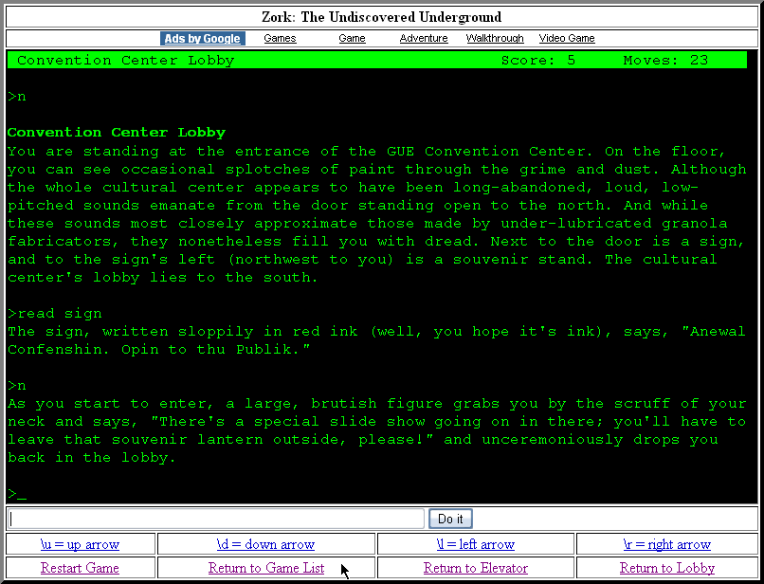Follow the Adventure ad link
764x584 pixels.
(x=424, y=39)
